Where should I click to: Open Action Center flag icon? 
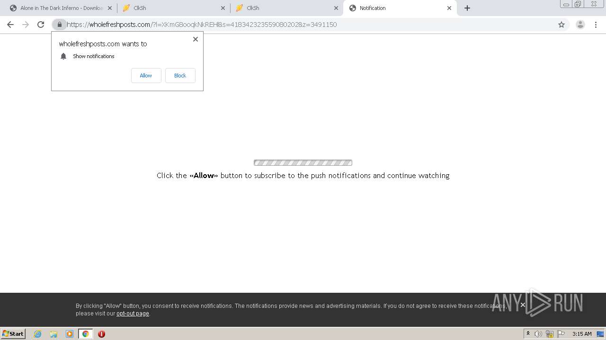click(561, 334)
